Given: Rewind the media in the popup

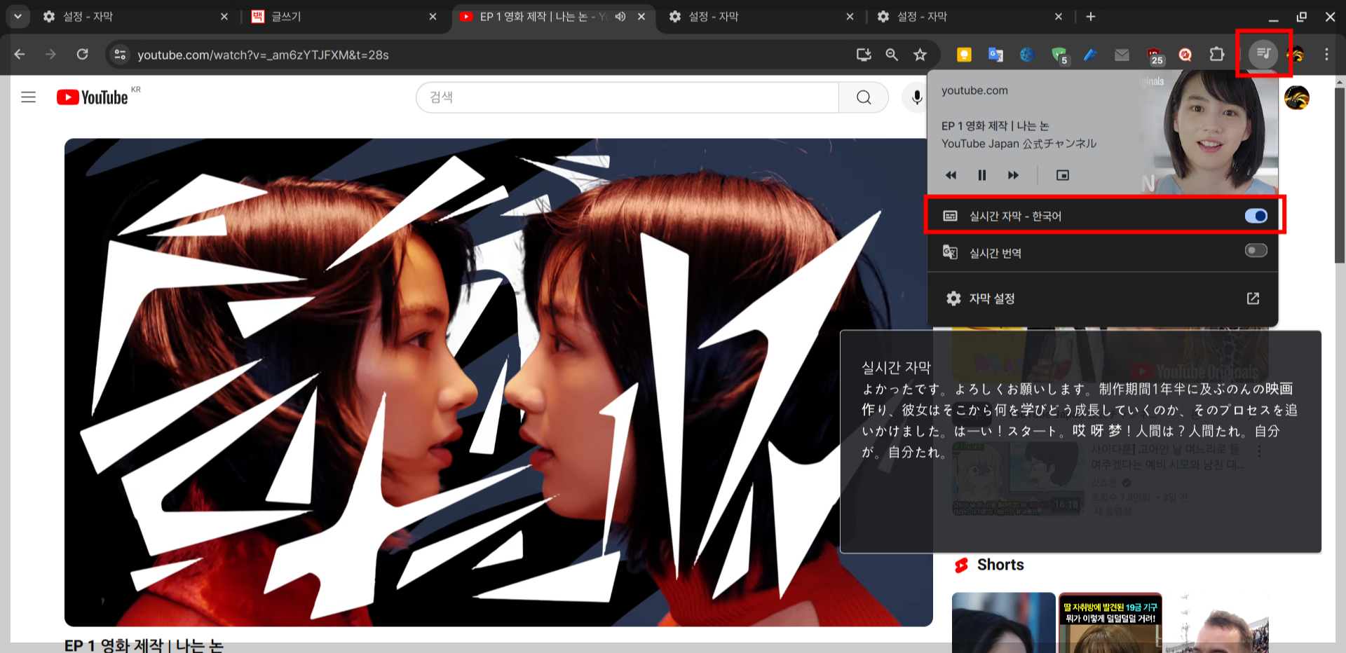Looking at the screenshot, I should point(951,175).
